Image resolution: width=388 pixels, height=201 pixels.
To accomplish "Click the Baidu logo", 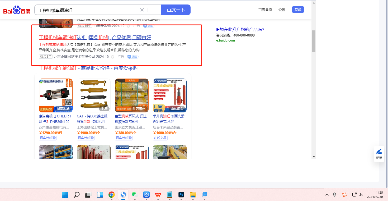I will [17, 10].
